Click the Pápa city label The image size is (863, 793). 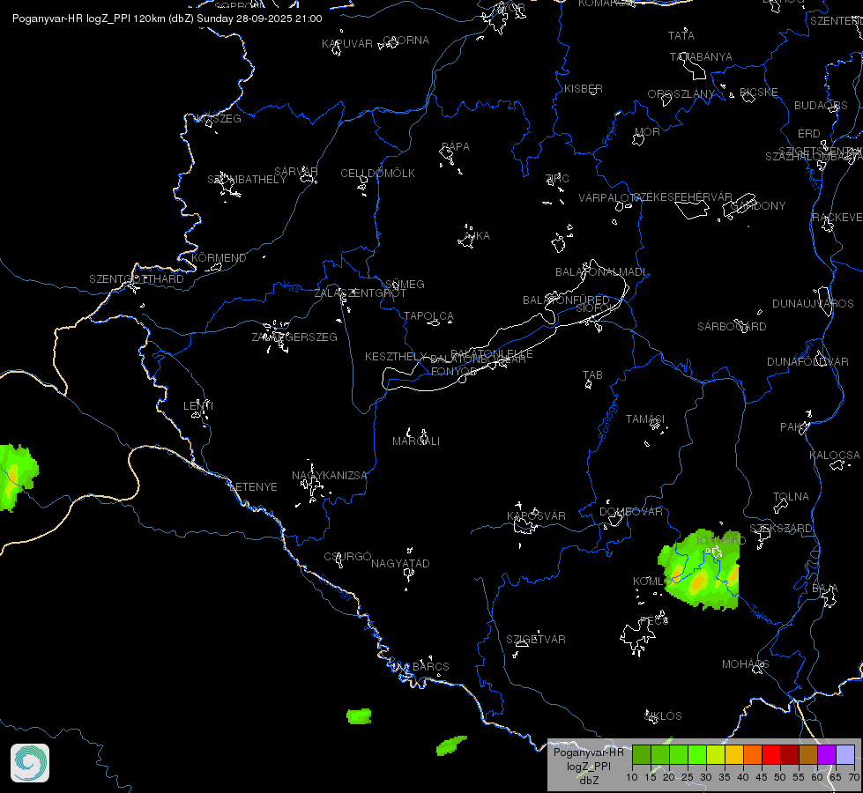(455, 147)
